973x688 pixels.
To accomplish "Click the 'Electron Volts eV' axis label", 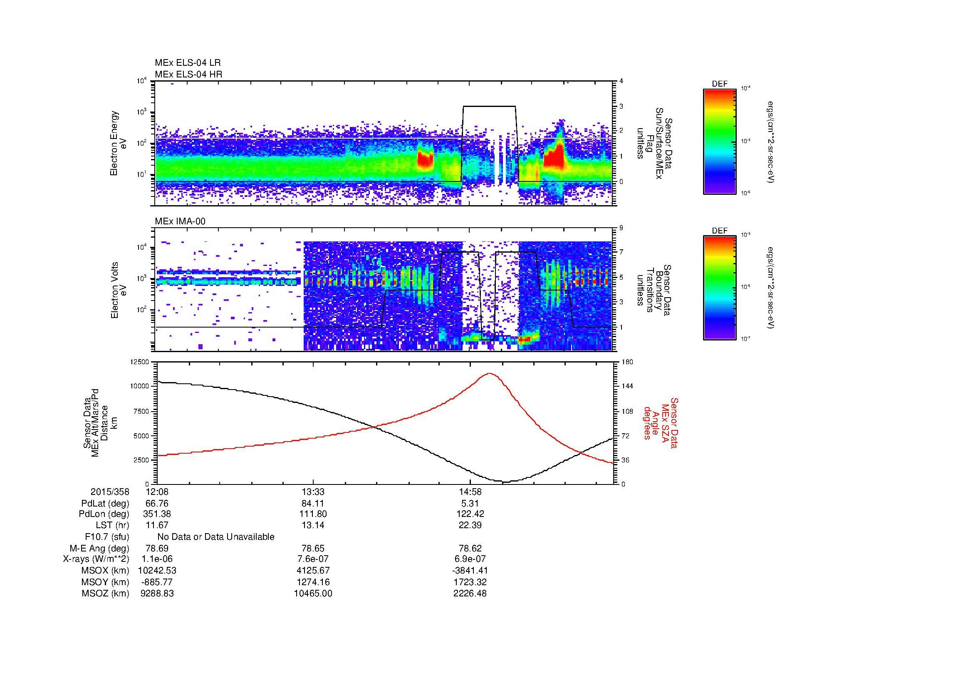I will point(118,290).
